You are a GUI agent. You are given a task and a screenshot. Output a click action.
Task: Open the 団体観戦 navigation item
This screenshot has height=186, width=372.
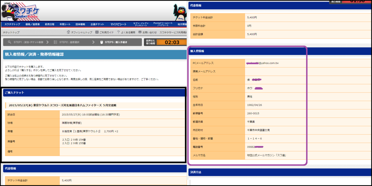[80, 24]
